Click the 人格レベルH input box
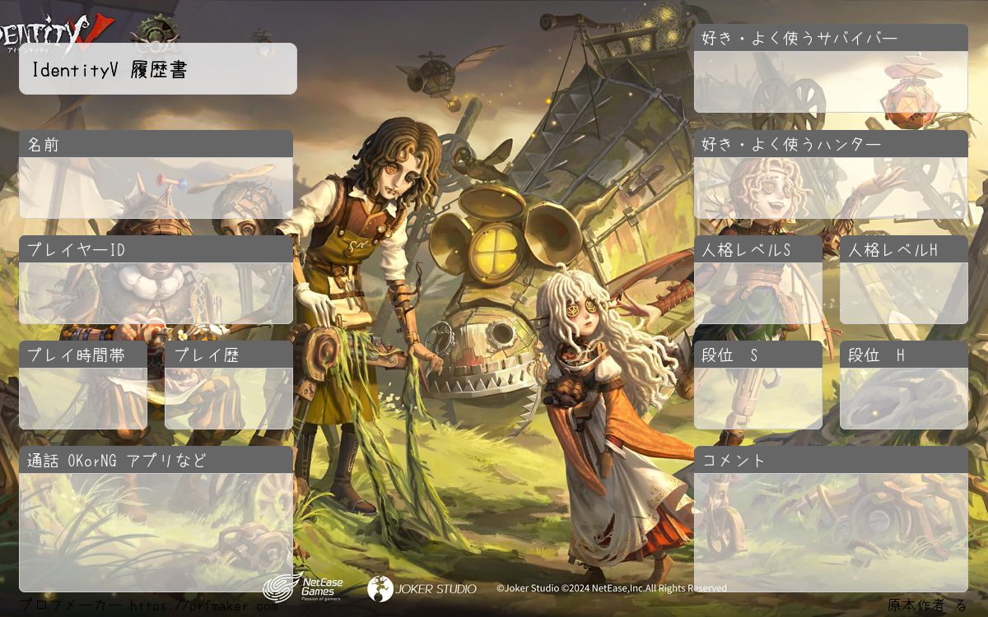 point(904,293)
